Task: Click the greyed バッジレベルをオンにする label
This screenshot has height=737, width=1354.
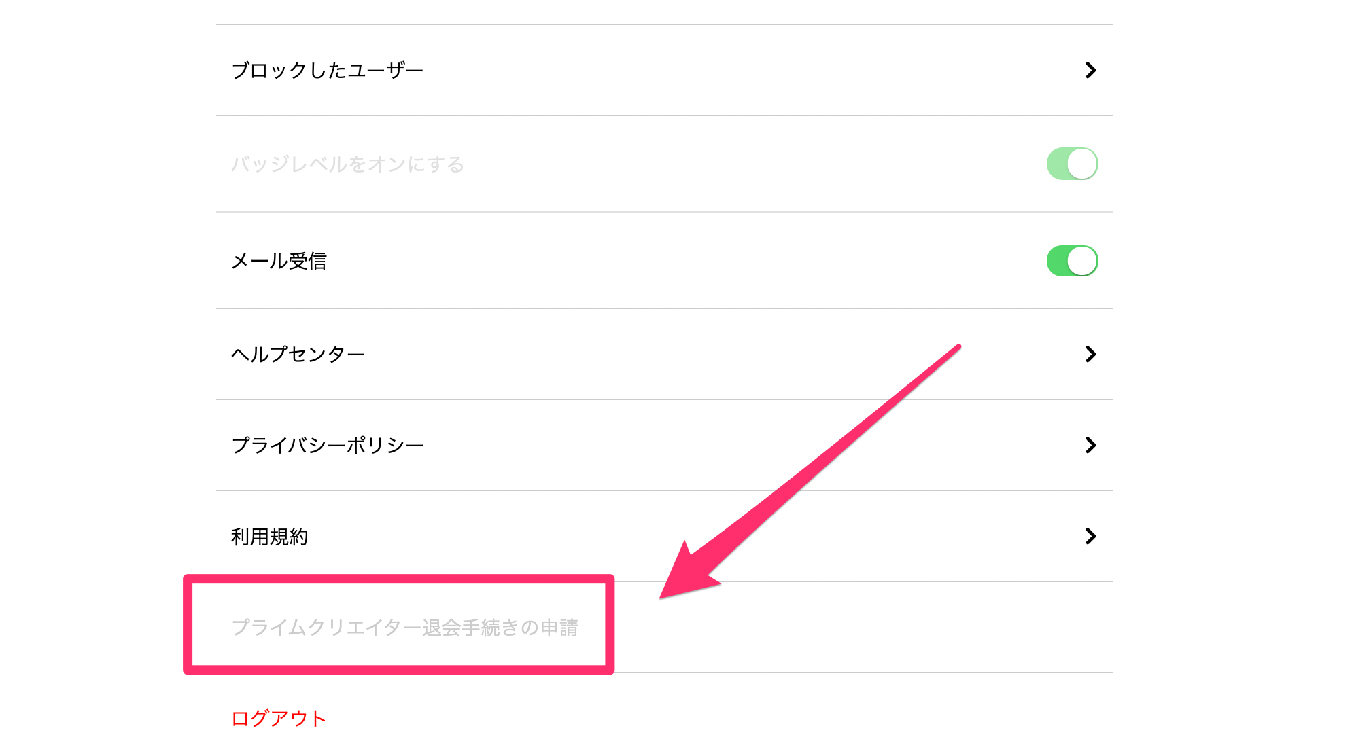Action: 348,163
